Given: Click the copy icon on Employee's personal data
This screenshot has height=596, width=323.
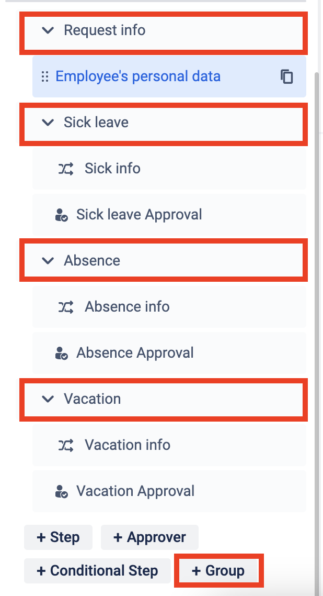Looking at the screenshot, I should tap(286, 76).
